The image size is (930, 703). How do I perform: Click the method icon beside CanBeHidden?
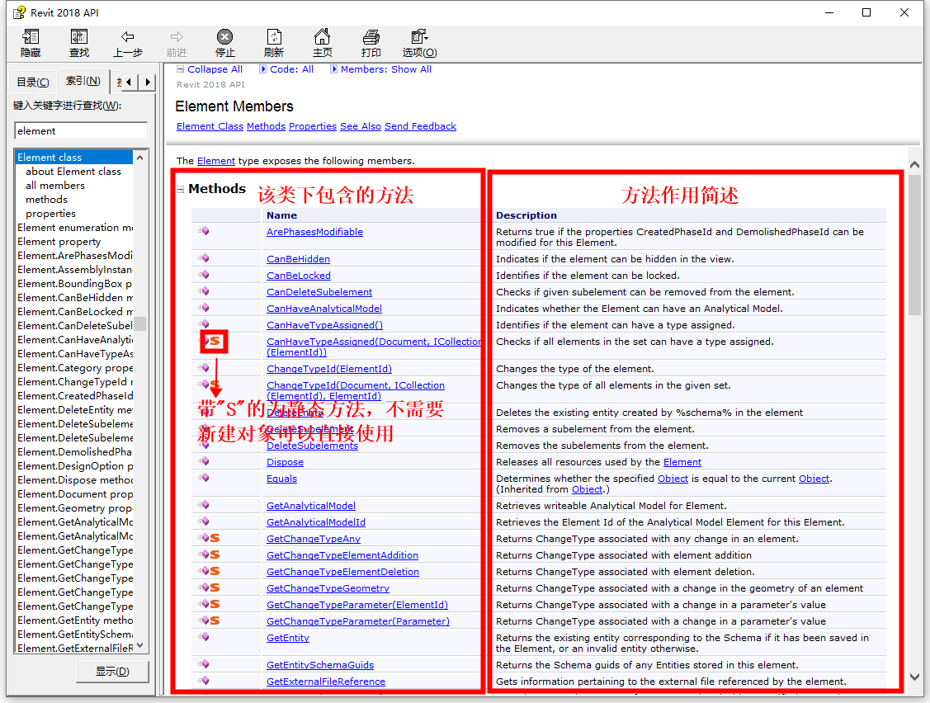point(204,258)
